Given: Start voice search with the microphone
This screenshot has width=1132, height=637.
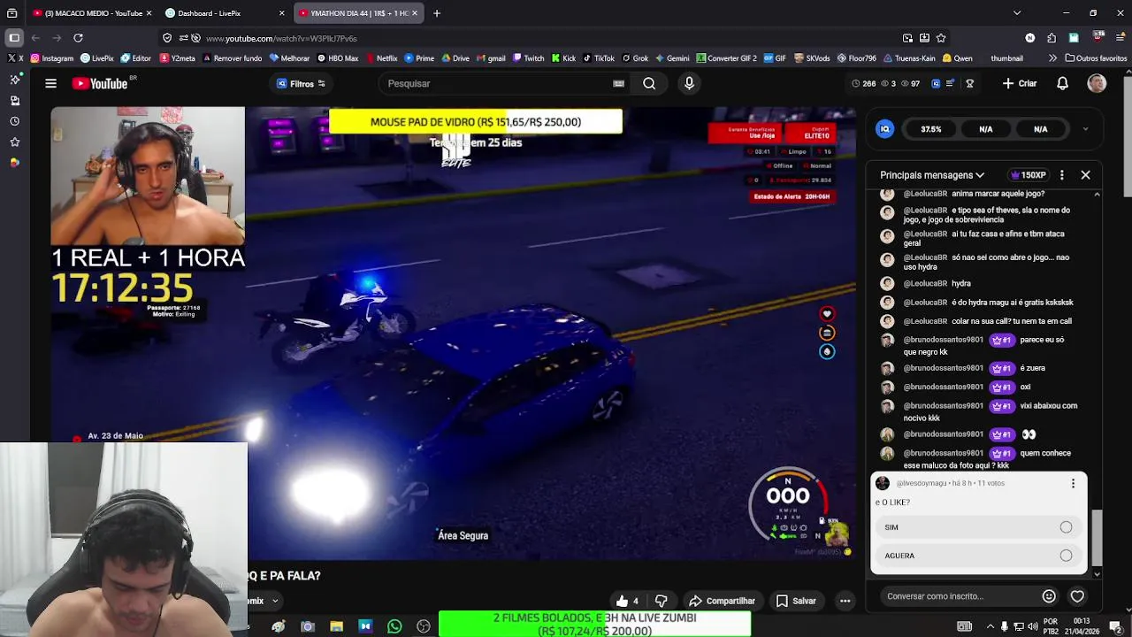Looking at the screenshot, I should (689, 83).
